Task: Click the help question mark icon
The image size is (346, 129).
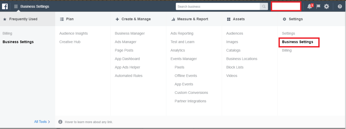Action: click(340, 6)
